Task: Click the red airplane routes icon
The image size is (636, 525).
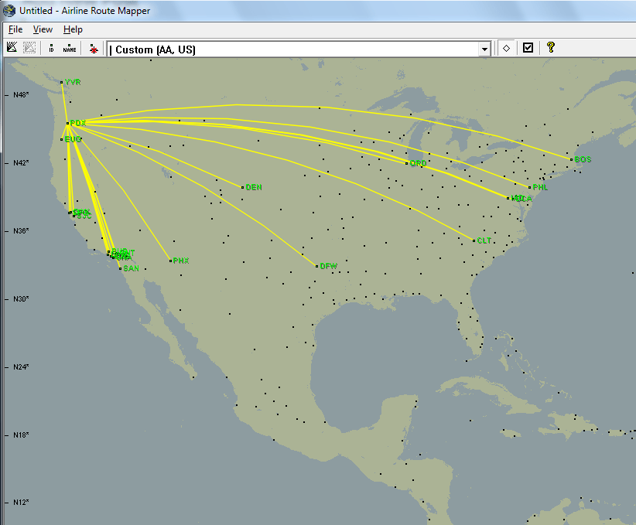Action: point(92,47)
